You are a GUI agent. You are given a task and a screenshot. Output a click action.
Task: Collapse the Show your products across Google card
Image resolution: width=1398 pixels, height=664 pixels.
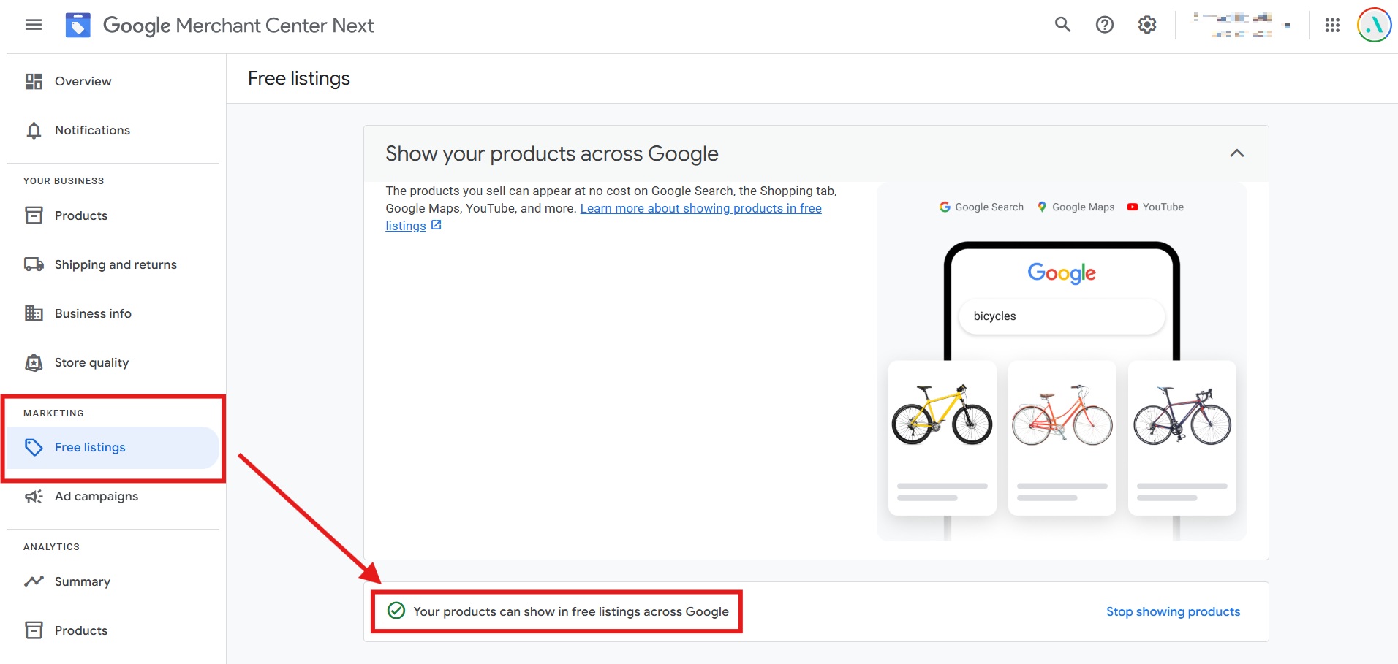[1236, 153]
